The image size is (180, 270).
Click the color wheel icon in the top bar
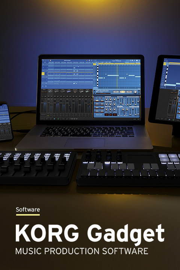[x=87, y=60]
